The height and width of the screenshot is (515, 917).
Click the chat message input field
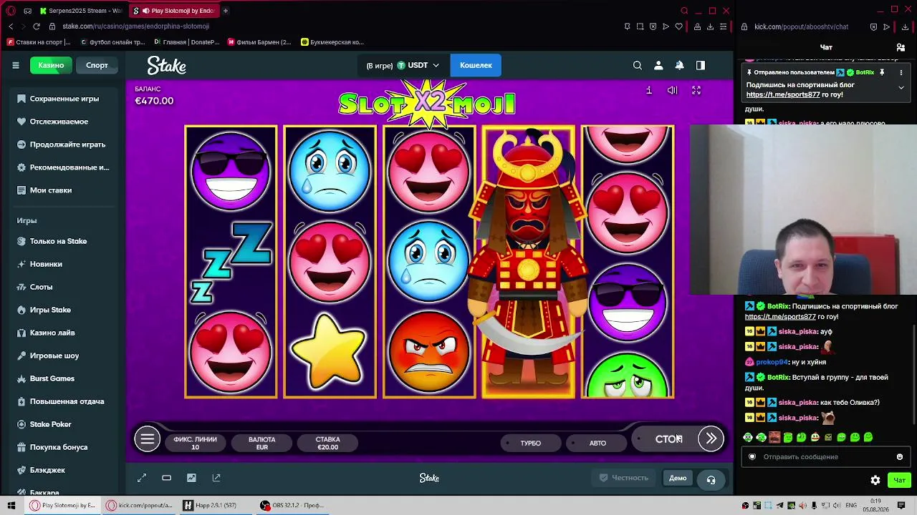tap(825, 457)
